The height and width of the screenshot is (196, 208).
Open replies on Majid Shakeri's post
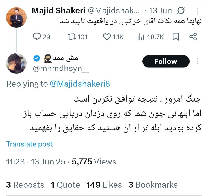click(x=41, y=37)
